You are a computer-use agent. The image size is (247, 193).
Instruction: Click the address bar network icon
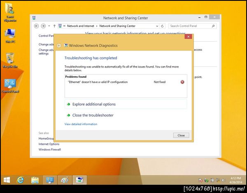coord(60,26)
